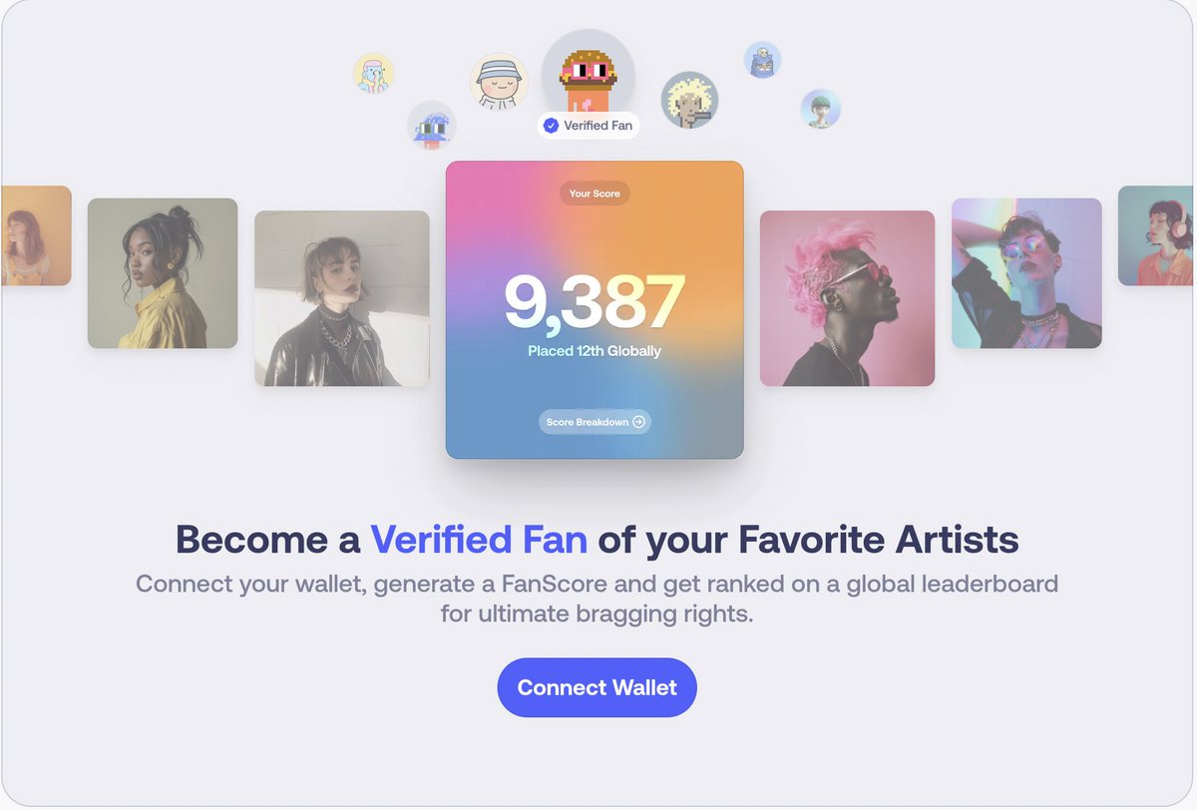Select the pink-haired man with sunglasses photo
Screen dimensions: 1197x810
pyautogui.click(x=847, y=298)
